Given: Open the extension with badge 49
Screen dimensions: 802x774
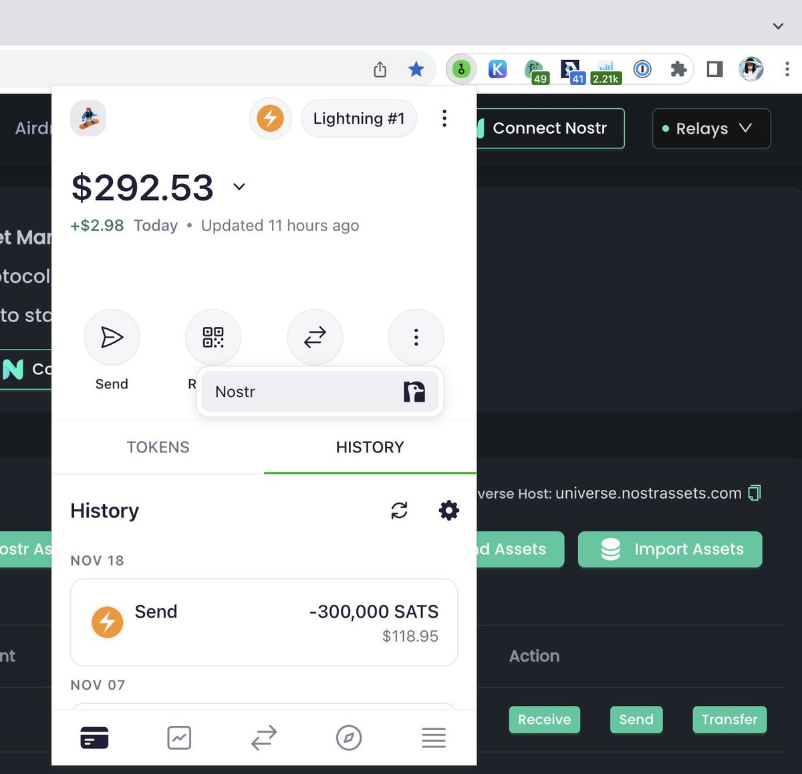Looking at the screenshot, I should click(536, 71).
